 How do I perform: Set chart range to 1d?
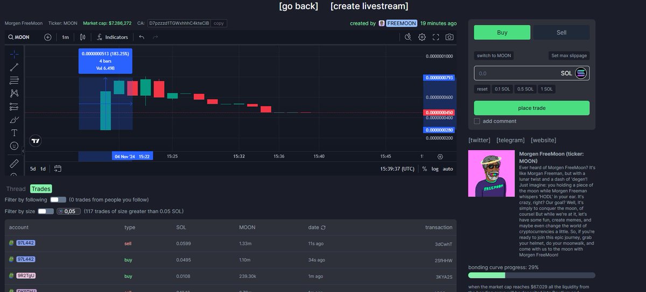[43, 169]
